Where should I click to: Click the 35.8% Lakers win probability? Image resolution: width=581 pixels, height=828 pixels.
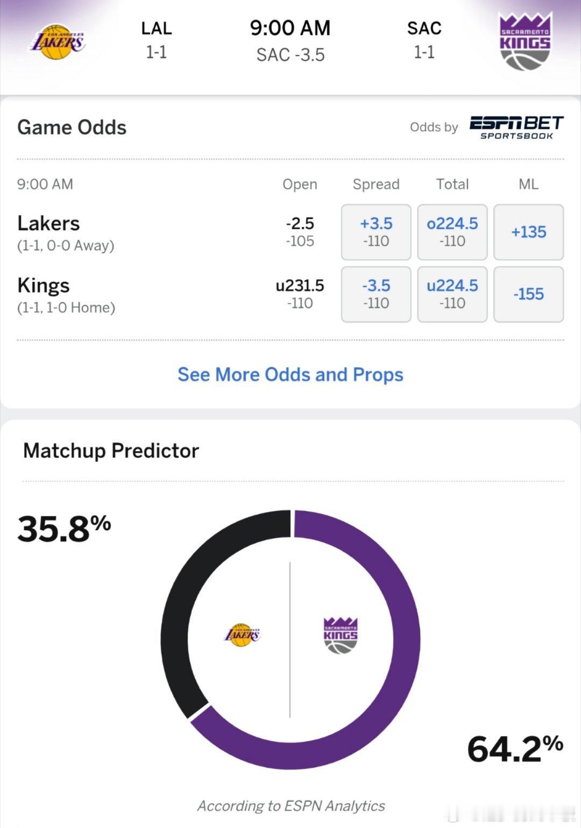click(64, 529)
